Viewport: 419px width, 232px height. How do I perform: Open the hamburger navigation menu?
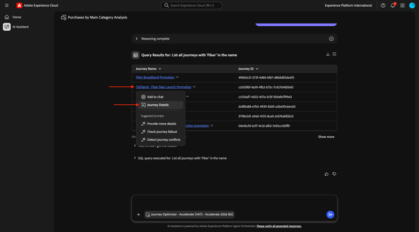(7, 6)
